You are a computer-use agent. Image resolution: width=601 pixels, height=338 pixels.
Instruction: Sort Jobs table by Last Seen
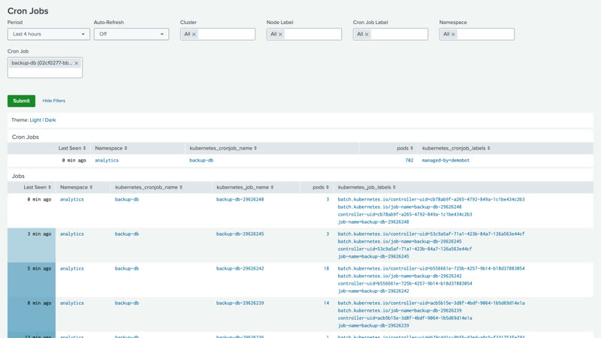37,187
